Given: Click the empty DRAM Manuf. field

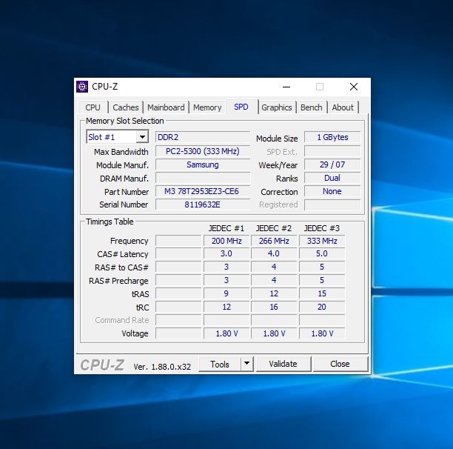Looking at the screenshot, I should tap(203, 178).
